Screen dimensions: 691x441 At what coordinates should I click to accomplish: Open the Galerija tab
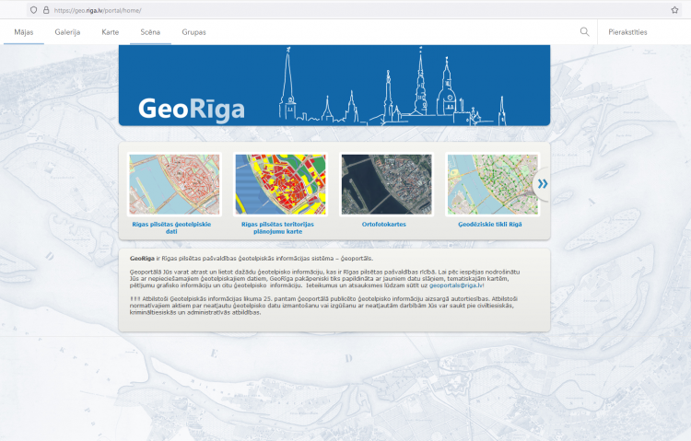pos(67,32)
